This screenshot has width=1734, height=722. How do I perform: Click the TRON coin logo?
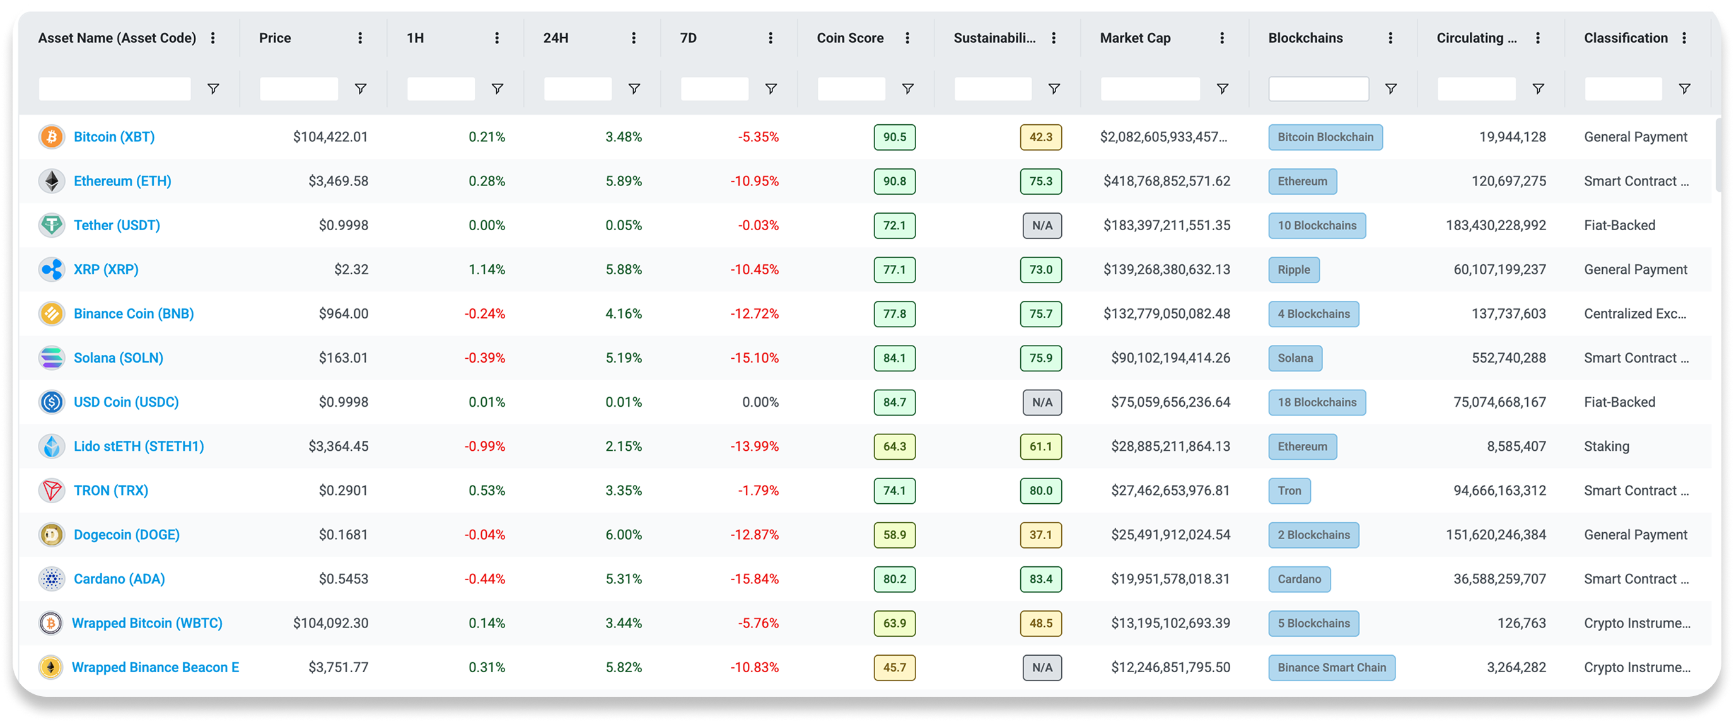point(52,491)
